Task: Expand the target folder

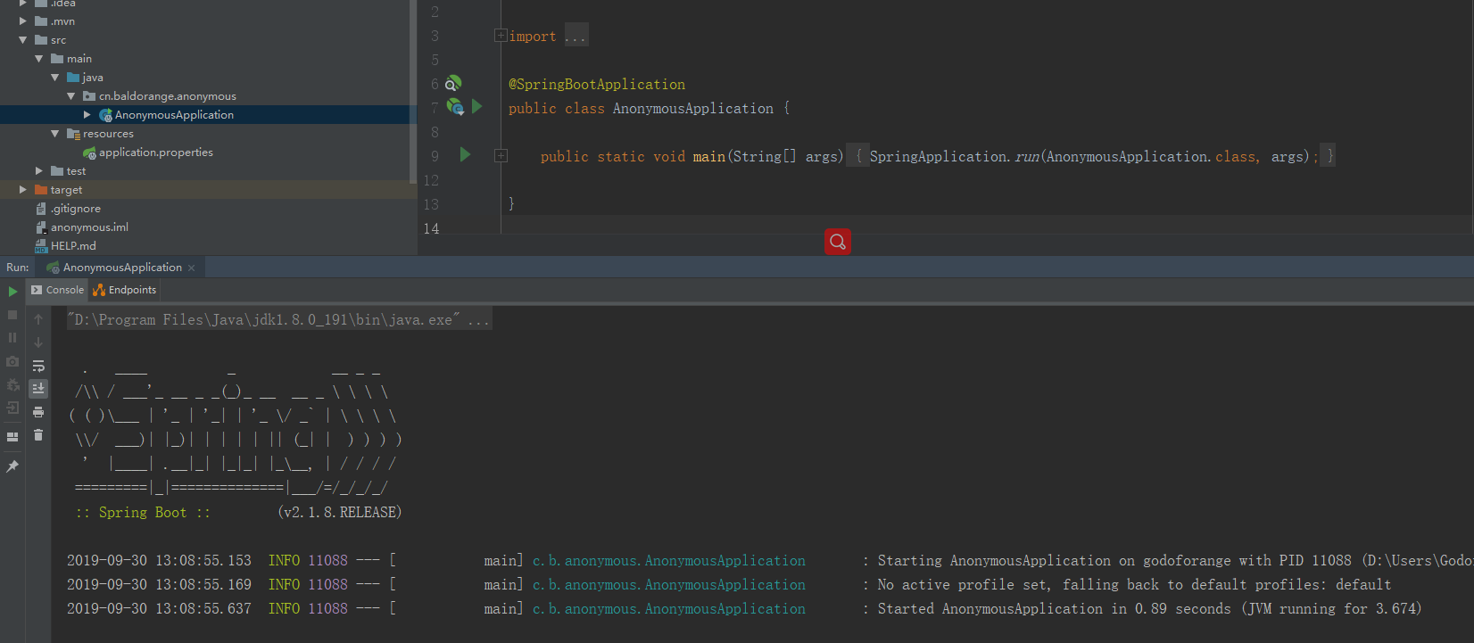Action: tap(23, 190)
